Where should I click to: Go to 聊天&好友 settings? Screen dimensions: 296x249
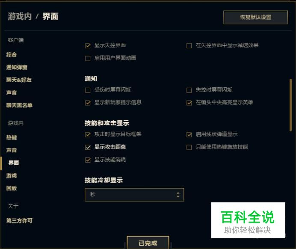point(19,80)
